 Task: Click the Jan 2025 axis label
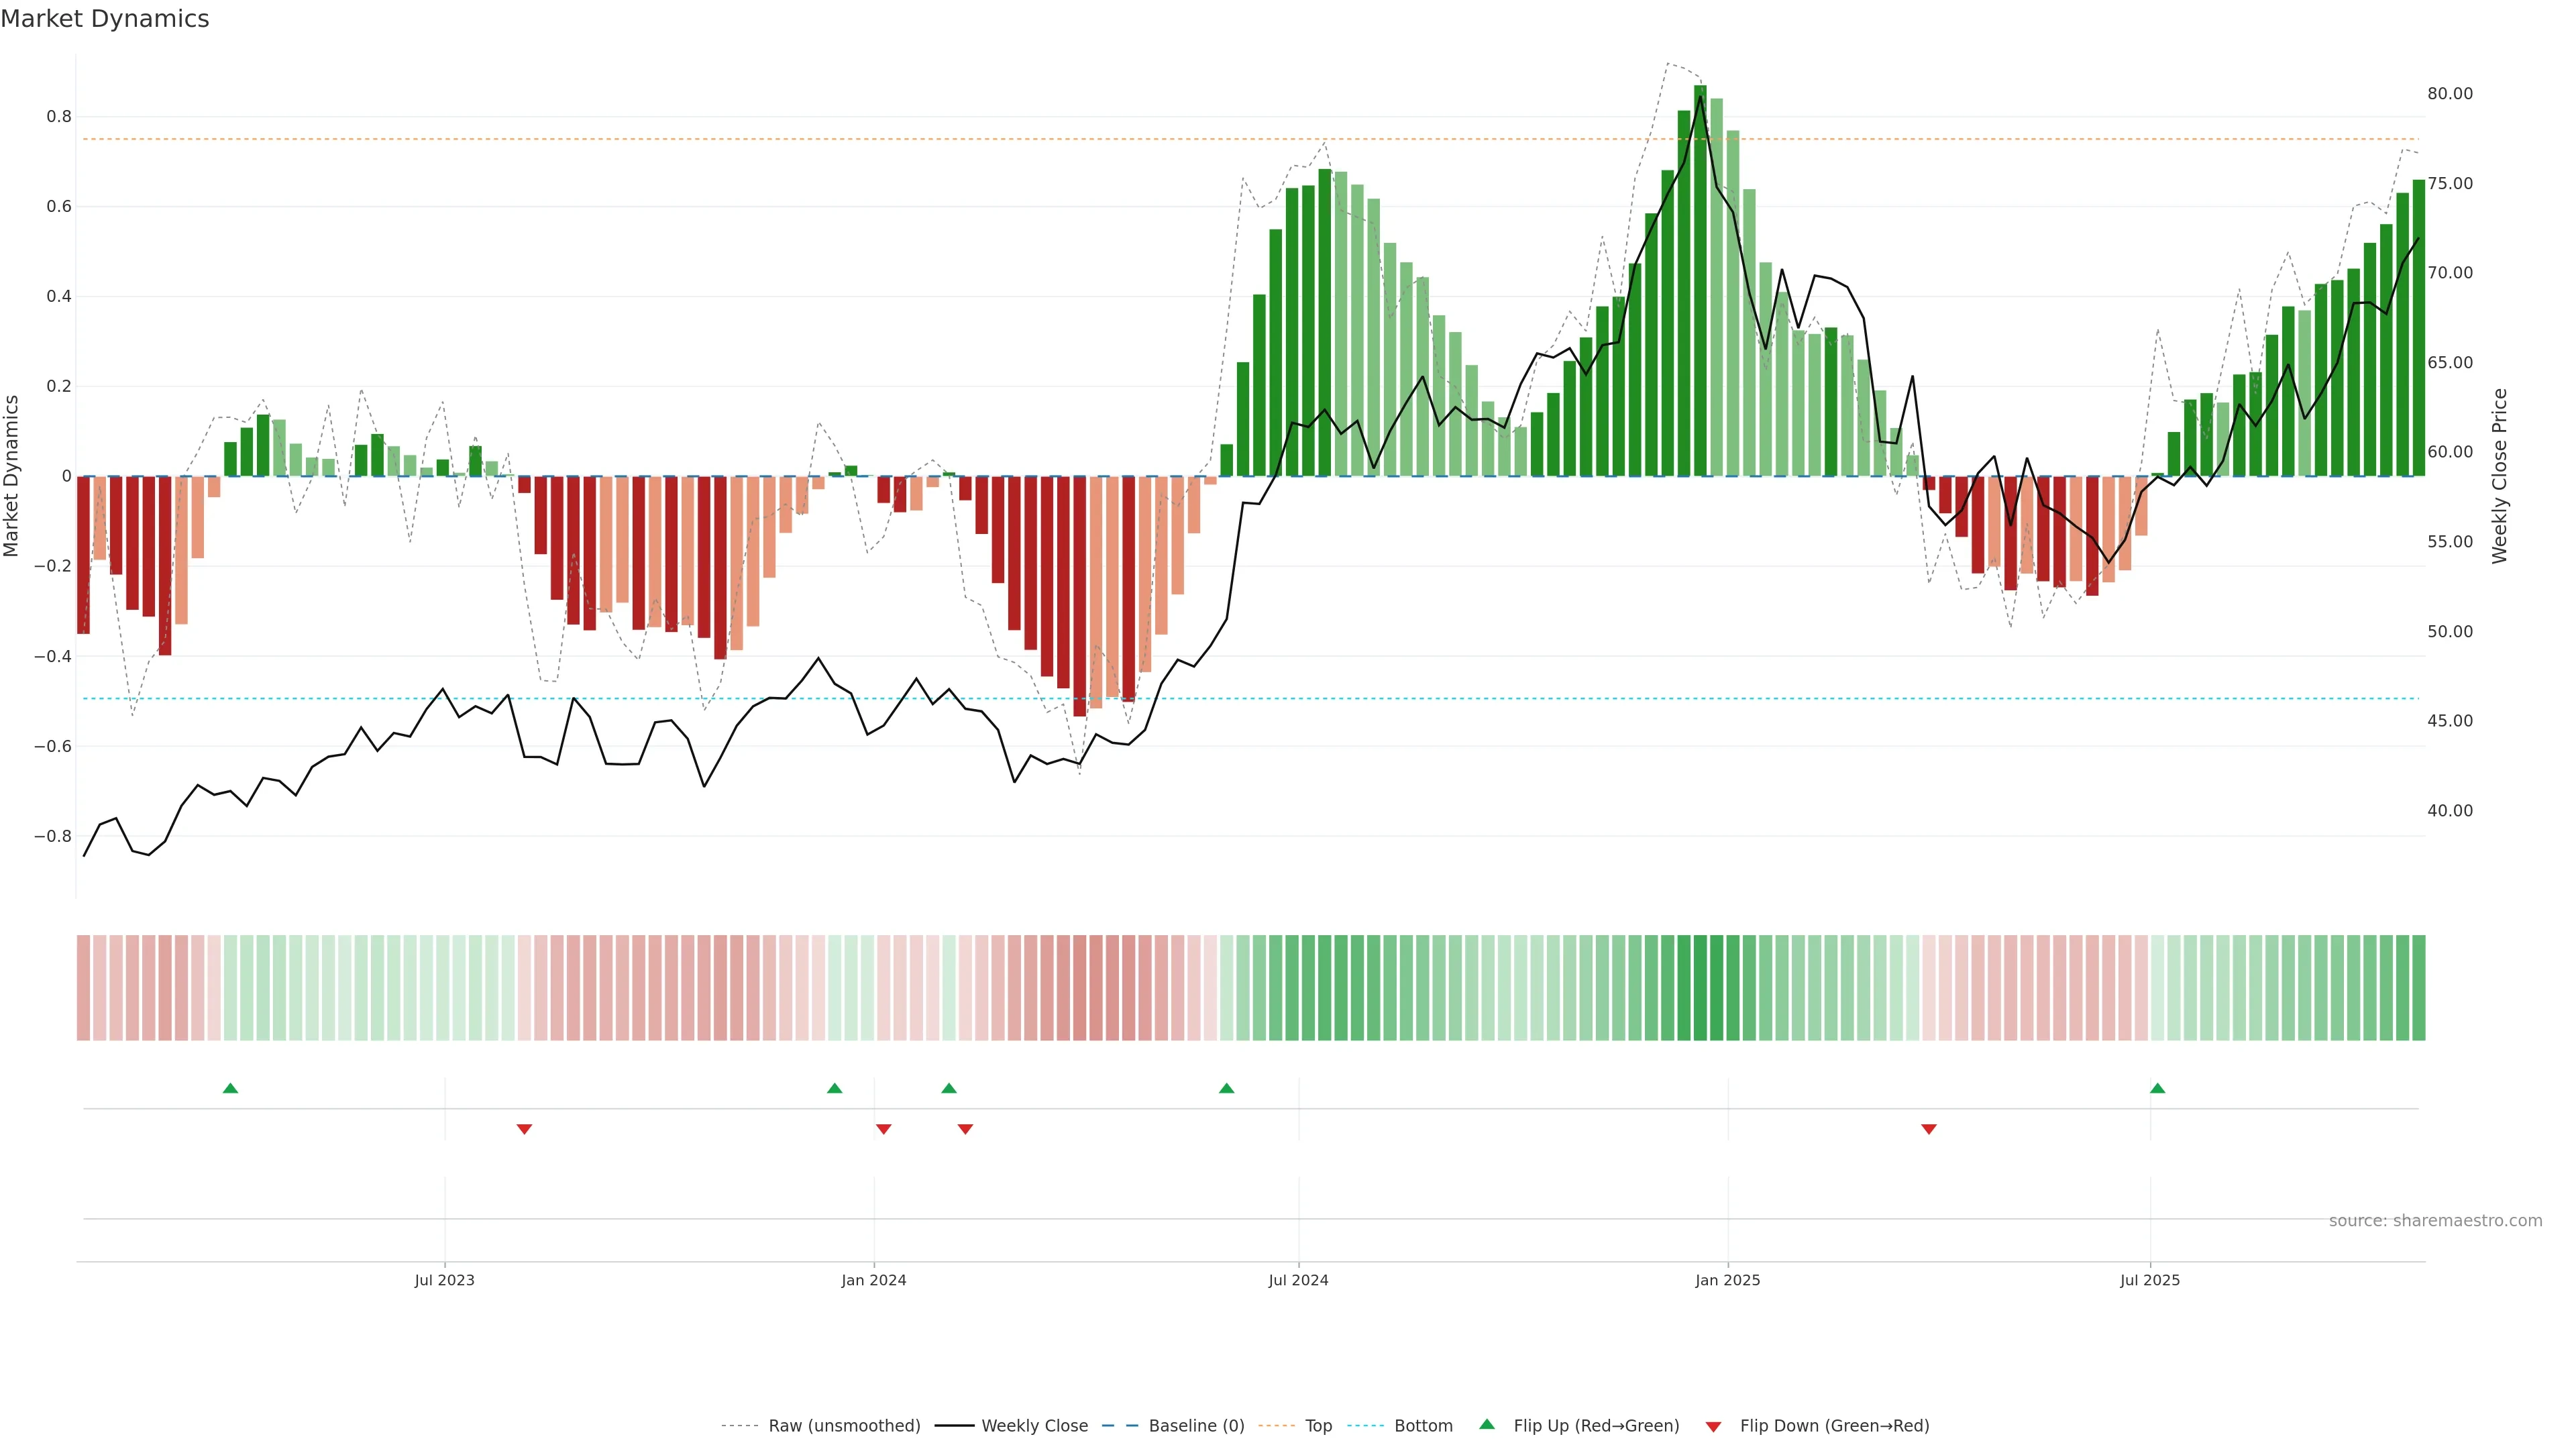1727,1280
